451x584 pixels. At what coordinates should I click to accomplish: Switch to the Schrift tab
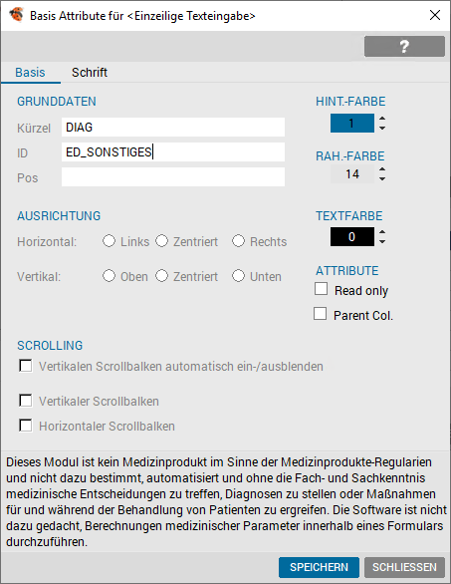pos(90,73)
